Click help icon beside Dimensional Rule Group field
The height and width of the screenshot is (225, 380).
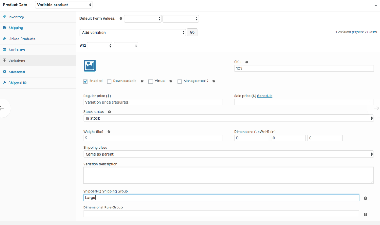[365, 214]
